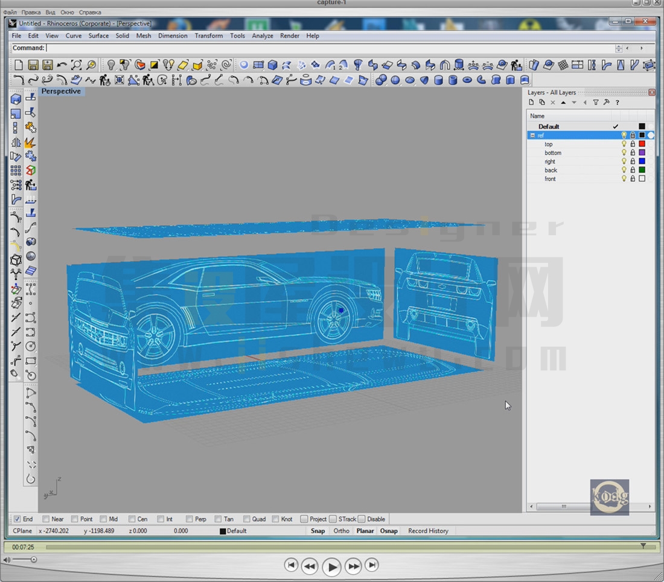Toggle Planar in the status bar
Image resolution: width=664 pixels, height=582 pixels.
pos(365,531)
